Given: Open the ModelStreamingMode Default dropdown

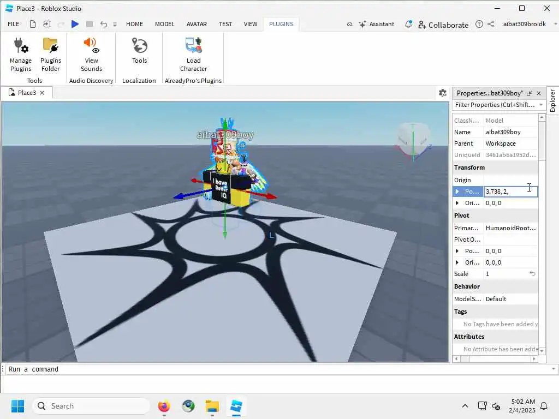Looking at the screenshot, I should click(x=510, y=299).
